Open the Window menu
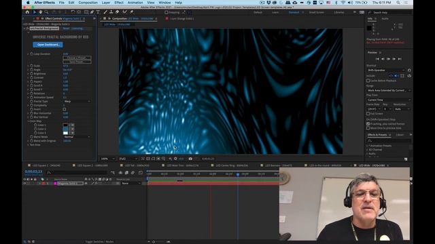 [x=164, y=3]
